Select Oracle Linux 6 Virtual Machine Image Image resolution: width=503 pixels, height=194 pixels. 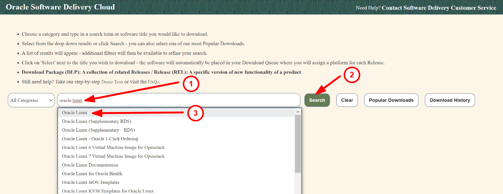point(113,147)
